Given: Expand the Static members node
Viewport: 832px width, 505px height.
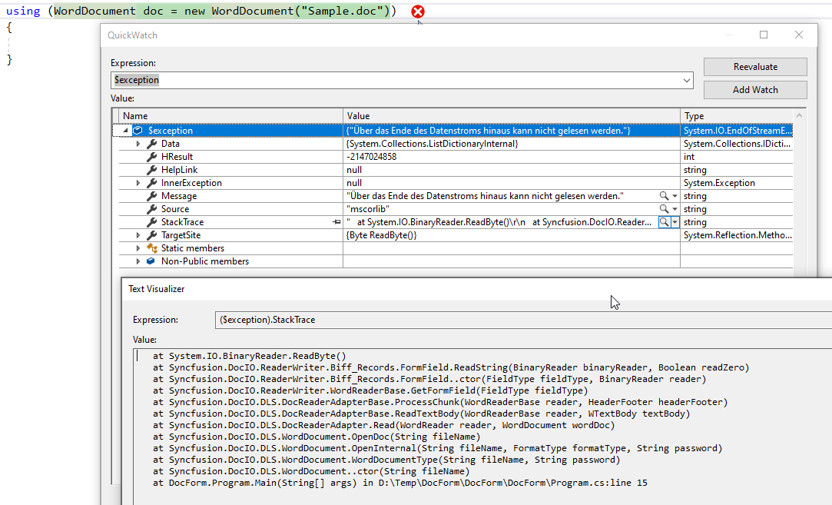Looking at the screenshot, I should point(138,248).
